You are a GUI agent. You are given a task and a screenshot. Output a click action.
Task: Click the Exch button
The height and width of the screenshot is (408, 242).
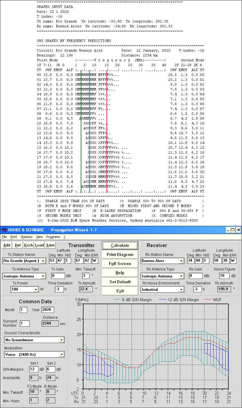pos(29,245)
